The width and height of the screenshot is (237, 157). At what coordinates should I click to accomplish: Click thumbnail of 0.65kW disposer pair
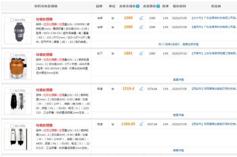(18, 104)
